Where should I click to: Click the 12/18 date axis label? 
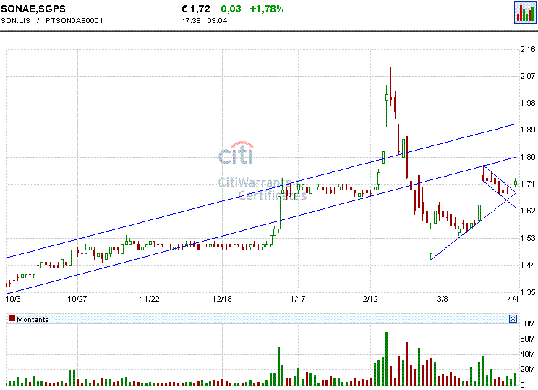(222, 299)
